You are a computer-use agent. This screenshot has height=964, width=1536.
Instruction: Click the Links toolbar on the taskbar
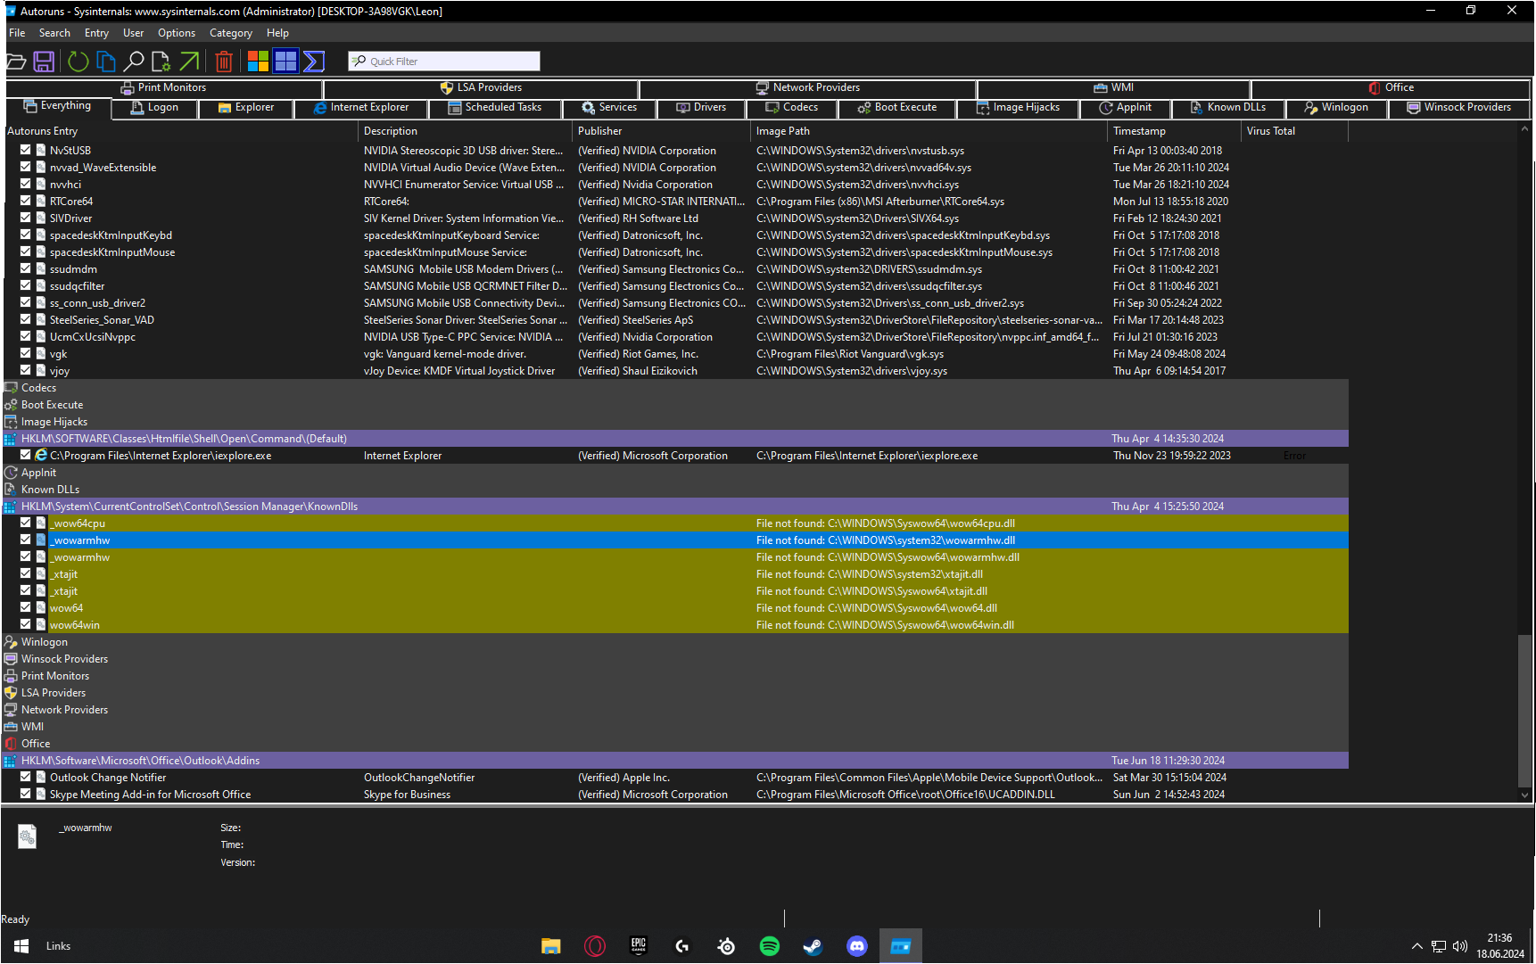coord(58,946)
